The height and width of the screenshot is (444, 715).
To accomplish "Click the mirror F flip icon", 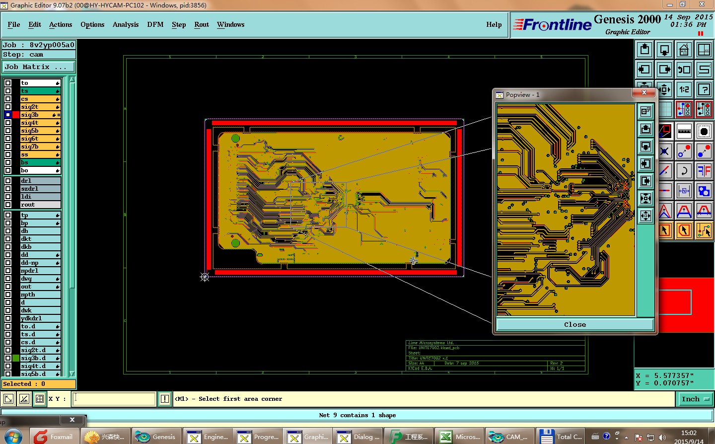I will [704, 171].
